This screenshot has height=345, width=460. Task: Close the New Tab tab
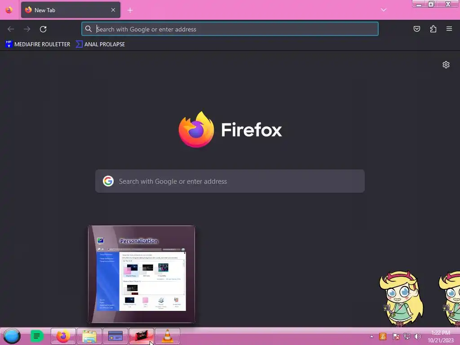coord(113,10)
